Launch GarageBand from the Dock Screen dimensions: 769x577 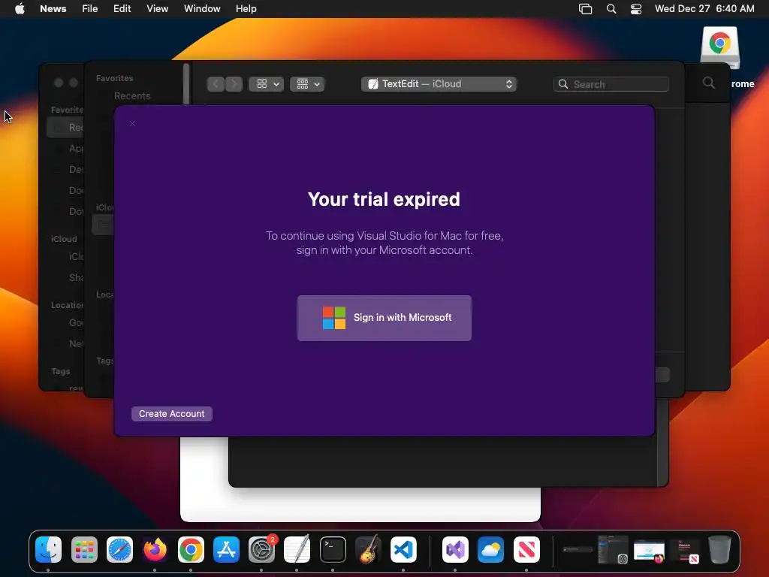(x=368, y=549)
